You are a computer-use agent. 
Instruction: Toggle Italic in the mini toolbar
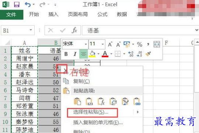click(75, 54)
